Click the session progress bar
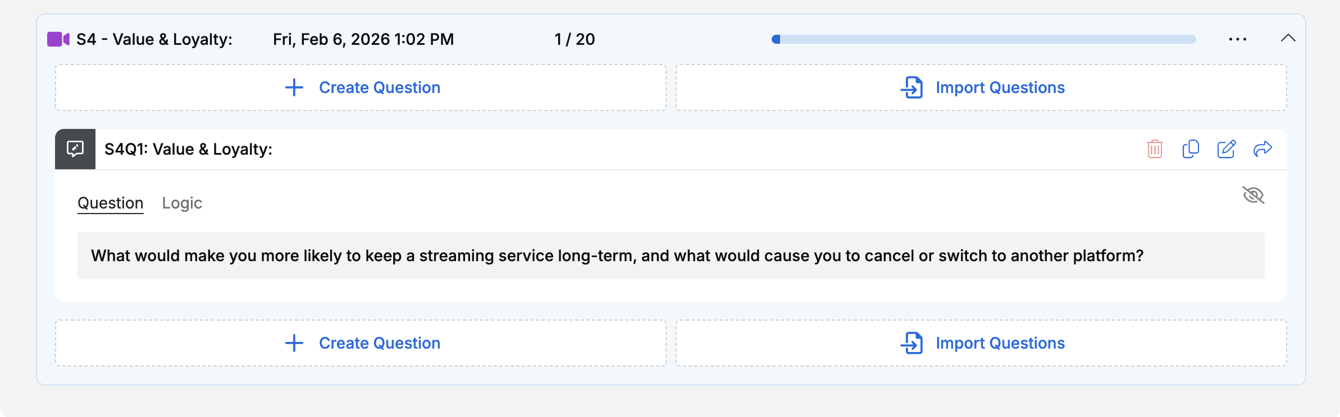This screenshot has height=417, width=1340. point(984,39)
